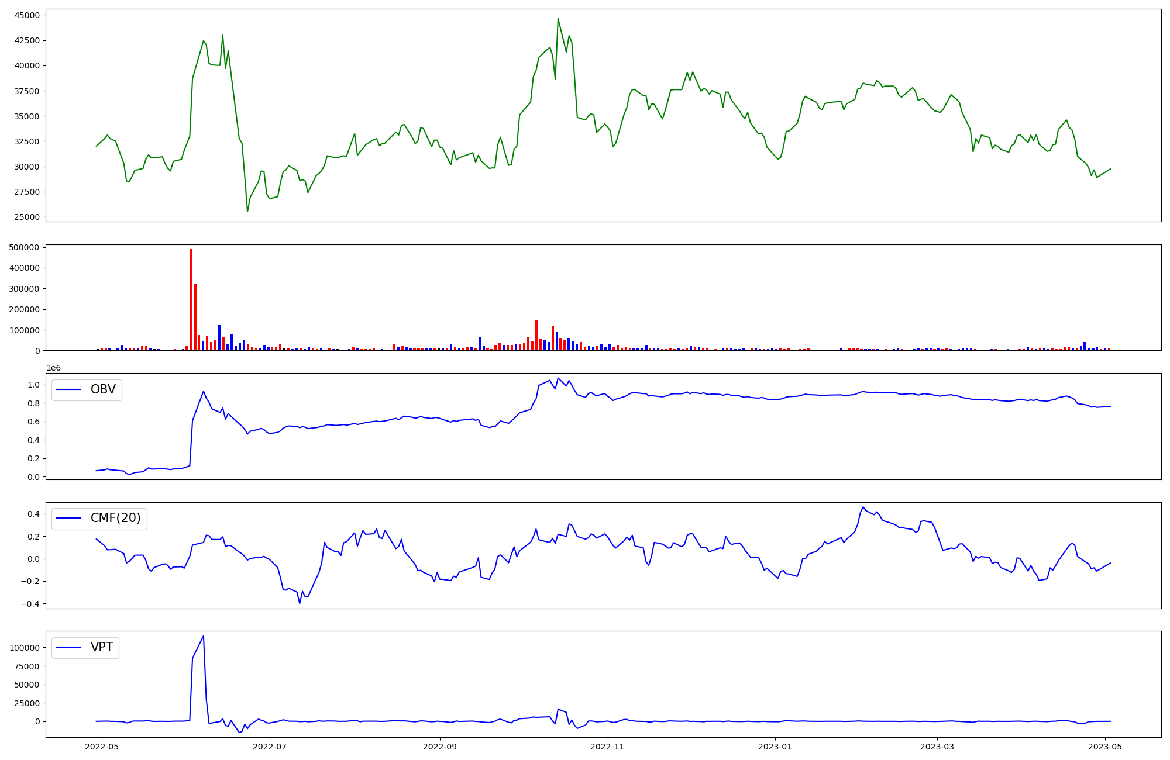
Task: Click the 2022-09 date tick label
Action: click(x=439, y=747)
